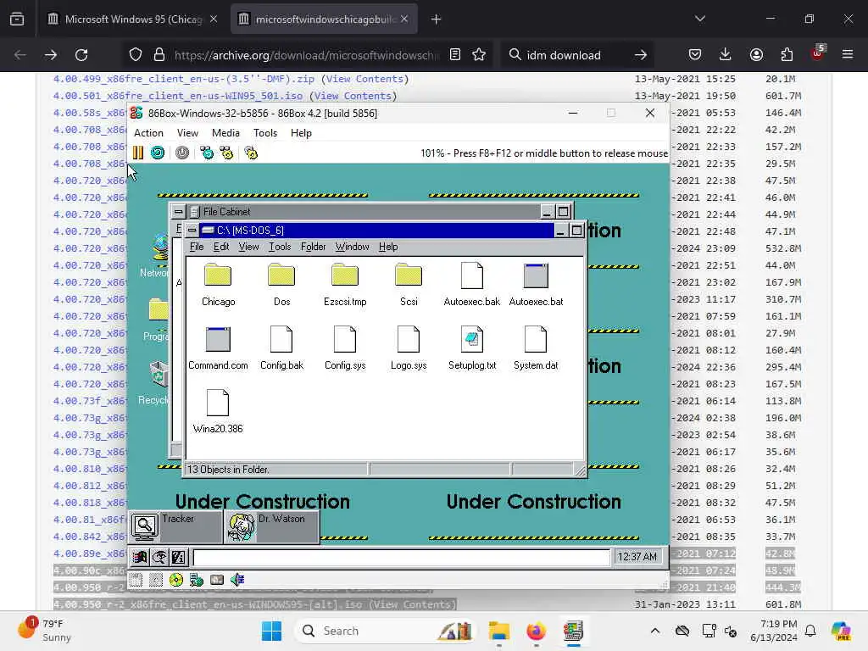Click the sound speaker status icon

click(237, 580)
